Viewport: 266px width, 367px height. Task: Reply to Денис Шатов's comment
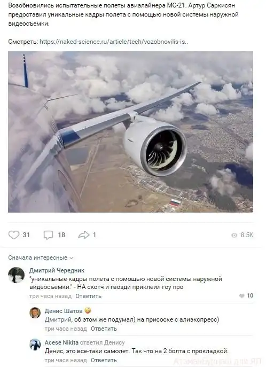pos(104,329)
